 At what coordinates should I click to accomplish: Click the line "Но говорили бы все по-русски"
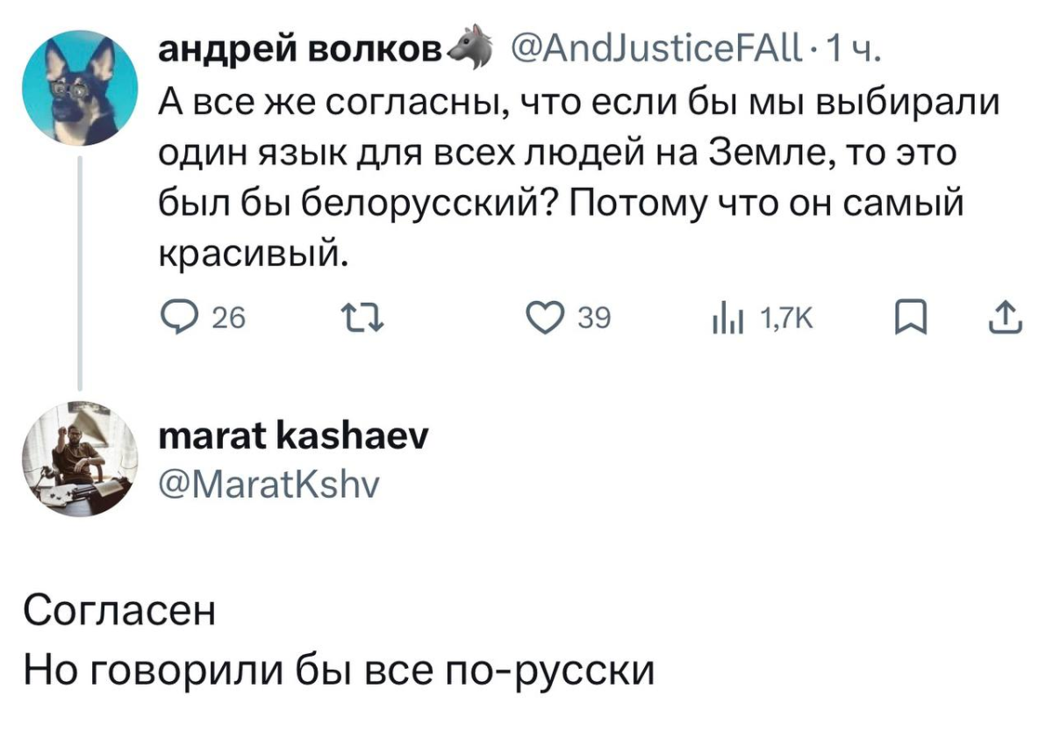click(339, 672)
